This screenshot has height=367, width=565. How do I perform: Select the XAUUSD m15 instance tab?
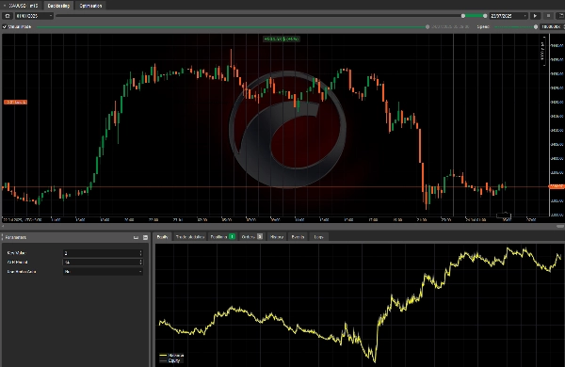pyautogui.click(x=22, y=6)
